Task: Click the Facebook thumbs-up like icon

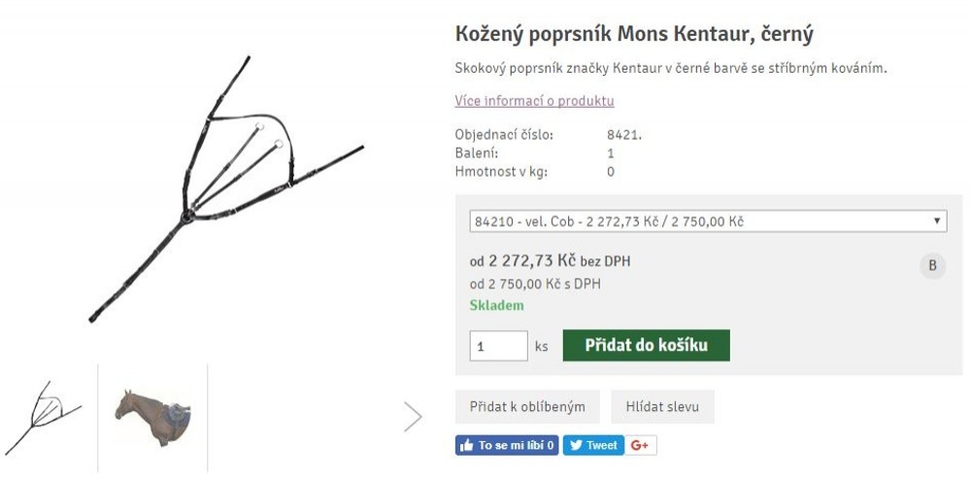Action: coord(467,446)
